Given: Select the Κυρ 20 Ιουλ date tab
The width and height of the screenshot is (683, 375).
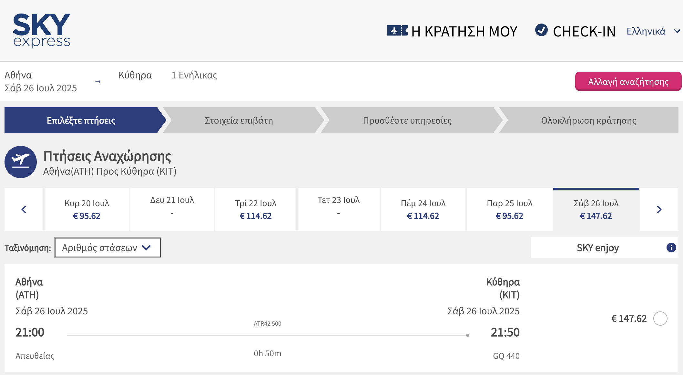Looking at the screenshot, I should tap(87, 209).
